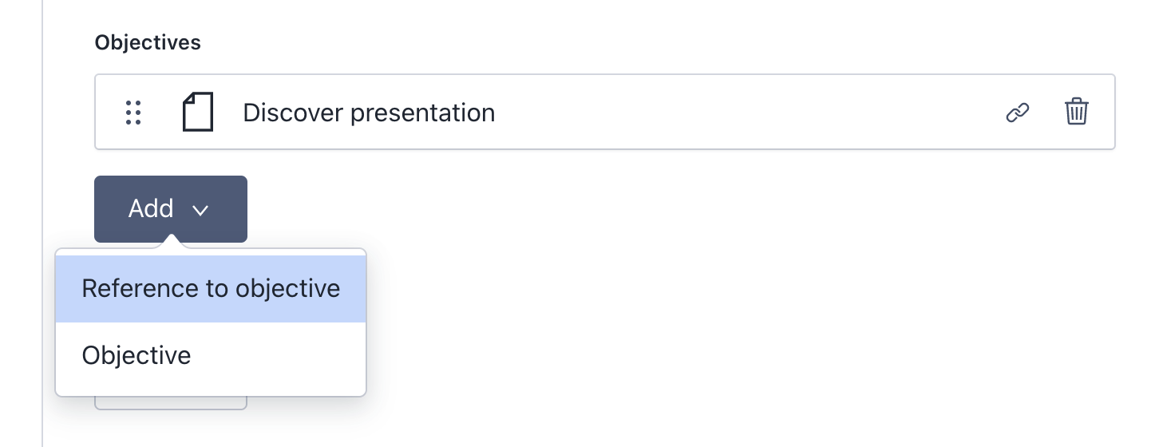Click the partly hidden button below the dropdown
The image size is (1151, 447).
coord(171,403)
